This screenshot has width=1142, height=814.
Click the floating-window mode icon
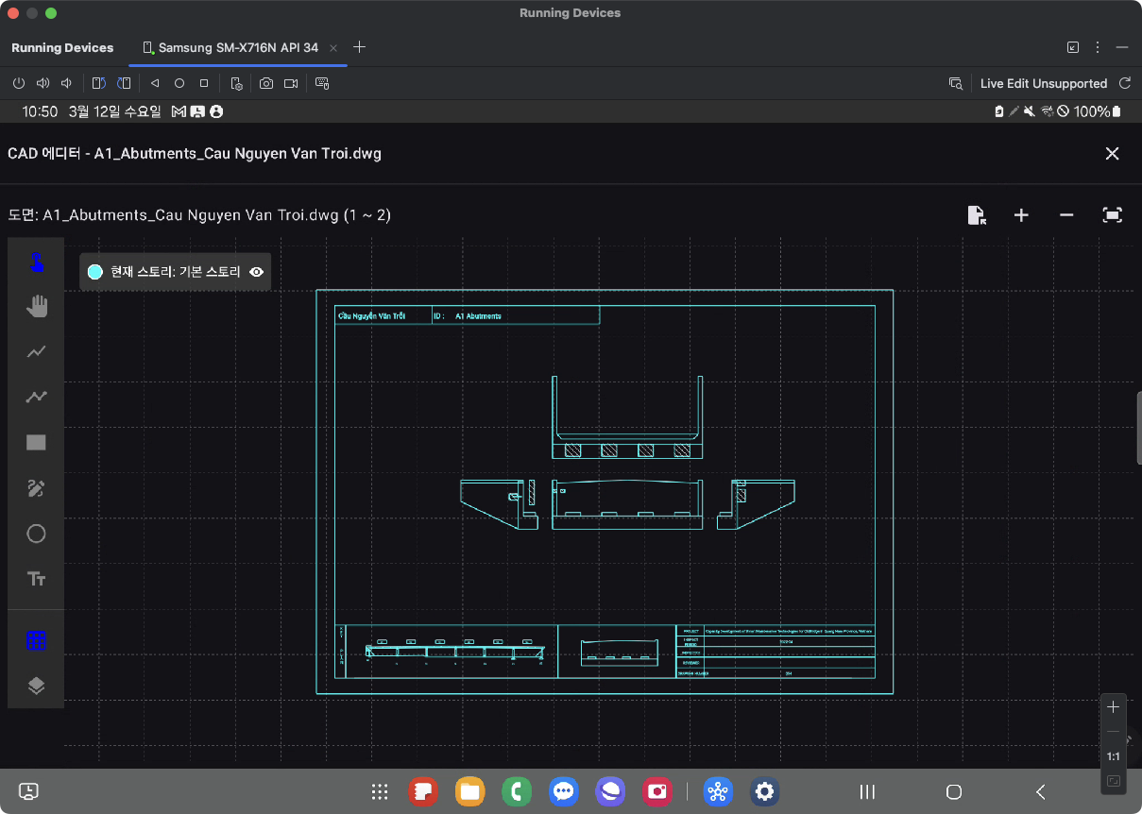click(x=1073, y=47)
